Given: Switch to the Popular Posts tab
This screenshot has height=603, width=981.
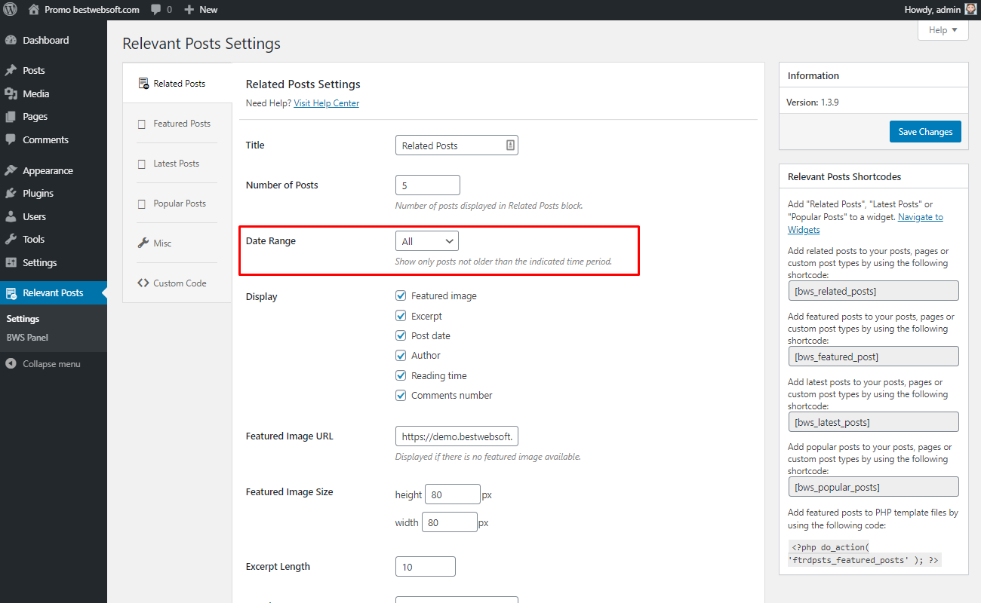Looking at the screenshot, I should (x=177, y=204).
